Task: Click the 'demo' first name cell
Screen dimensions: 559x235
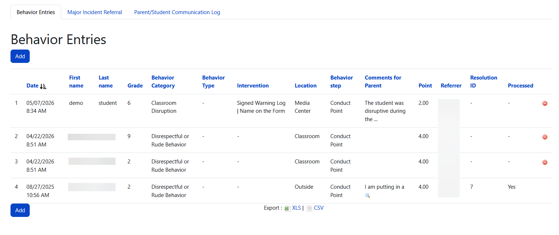Action: [76, 103]
